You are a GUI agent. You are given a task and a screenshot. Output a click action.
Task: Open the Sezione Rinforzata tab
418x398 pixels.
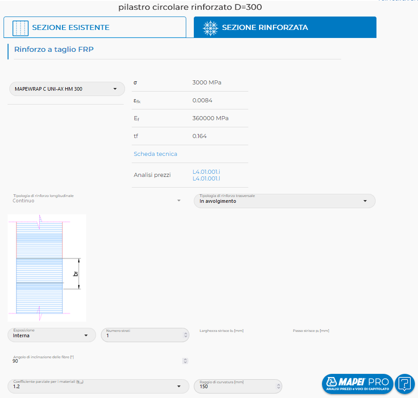[x=285, y=27]
